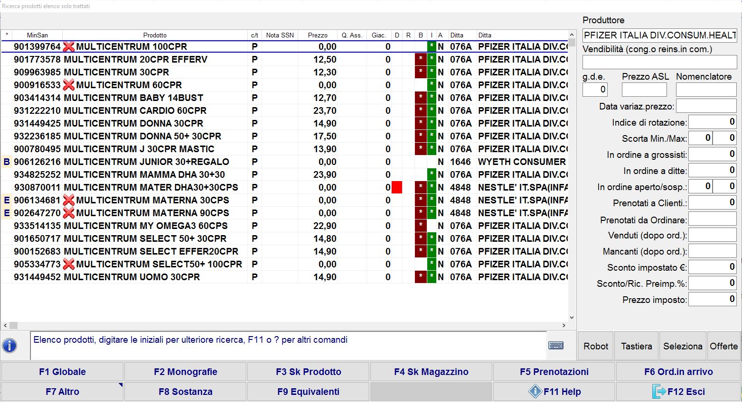
Task: Sort list by Prezzo column header
Action: [317, 35]
